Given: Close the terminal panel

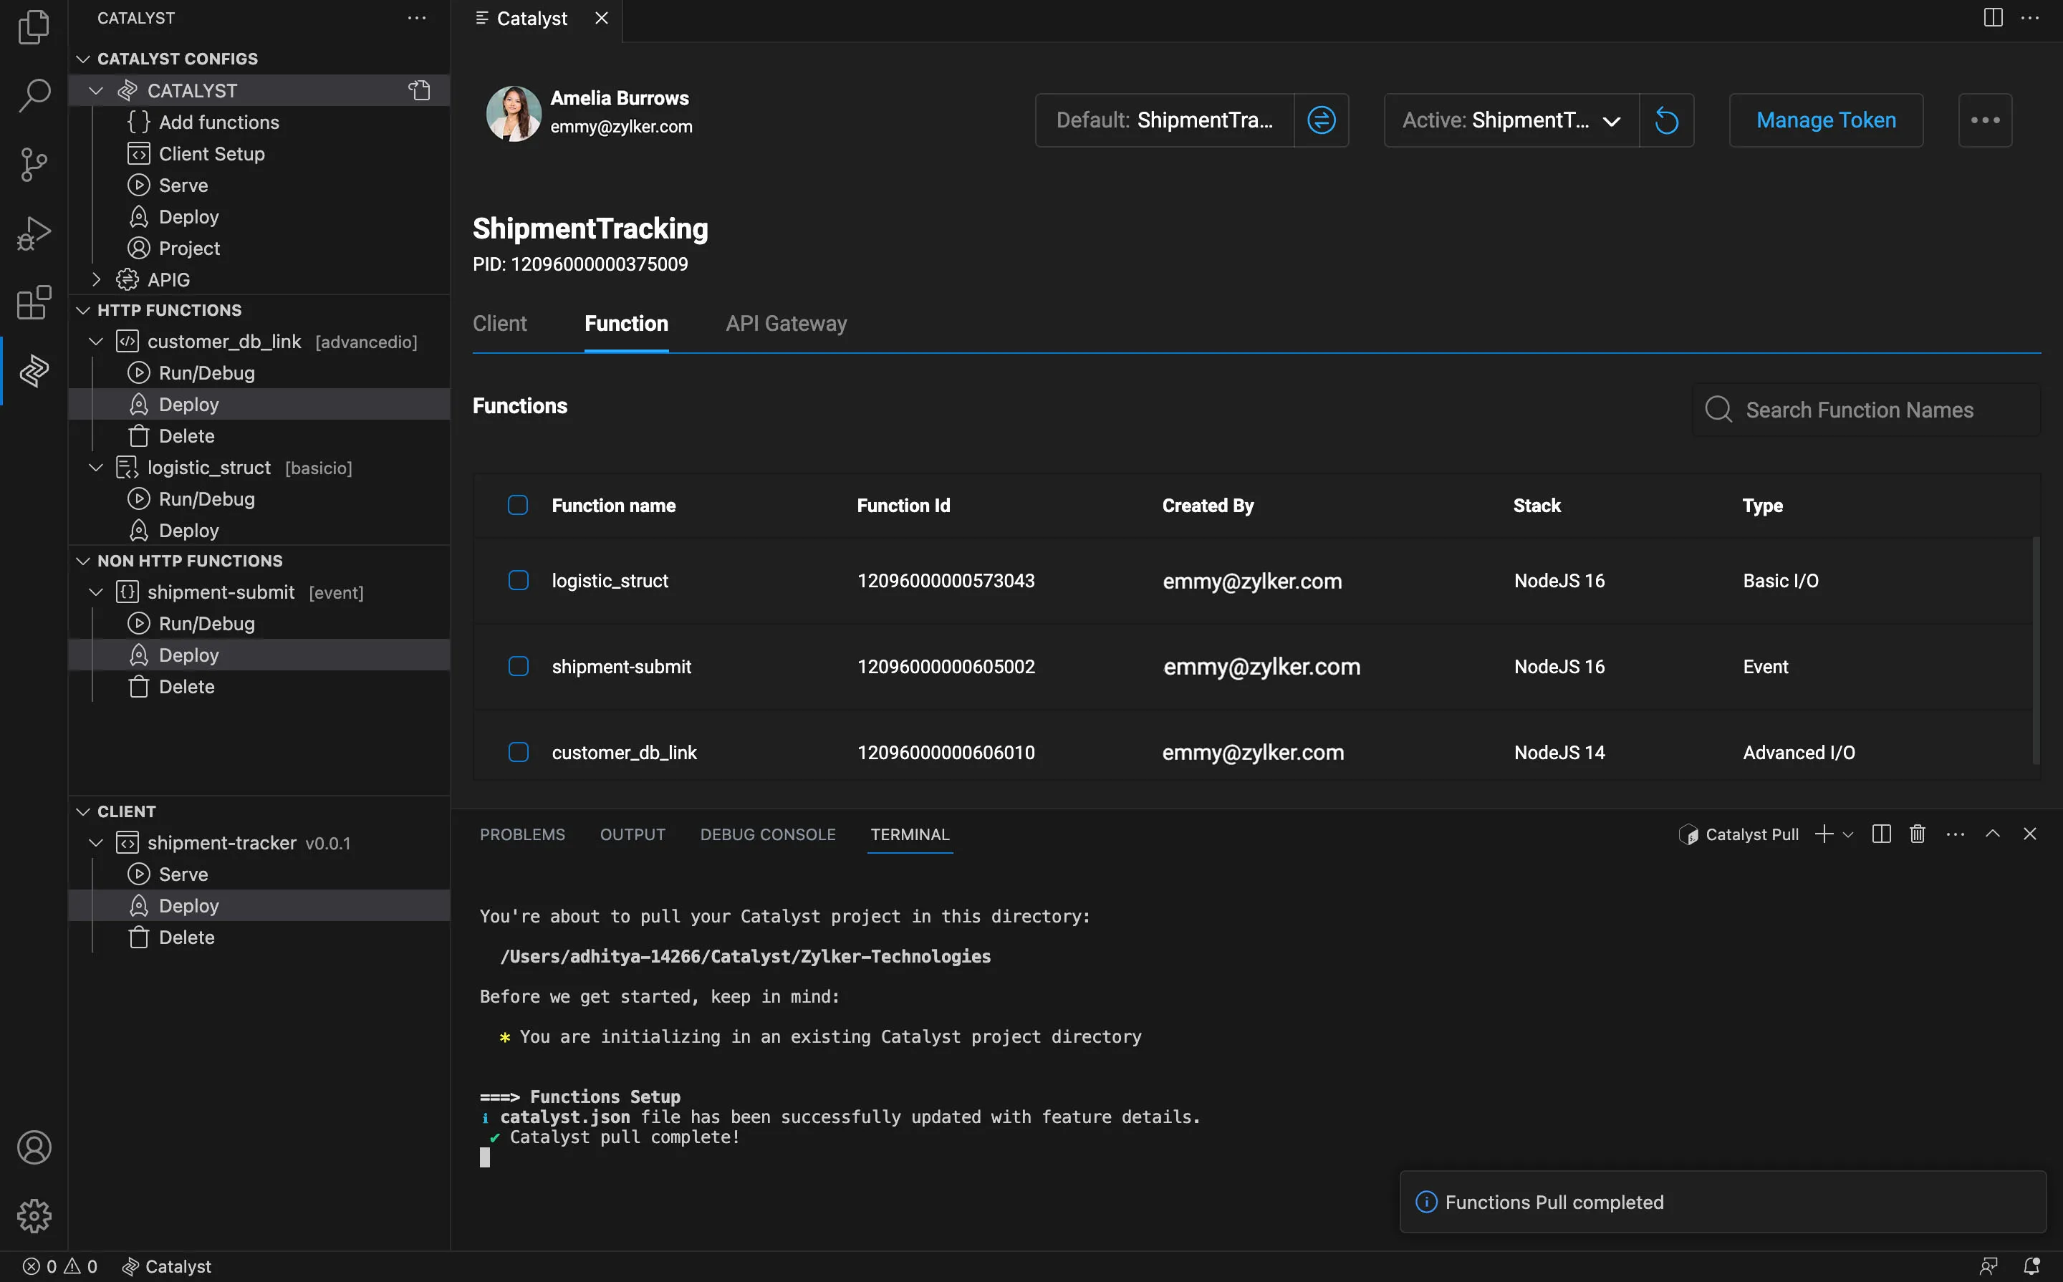Looking at the screenshot, I should coord(2030,834).
